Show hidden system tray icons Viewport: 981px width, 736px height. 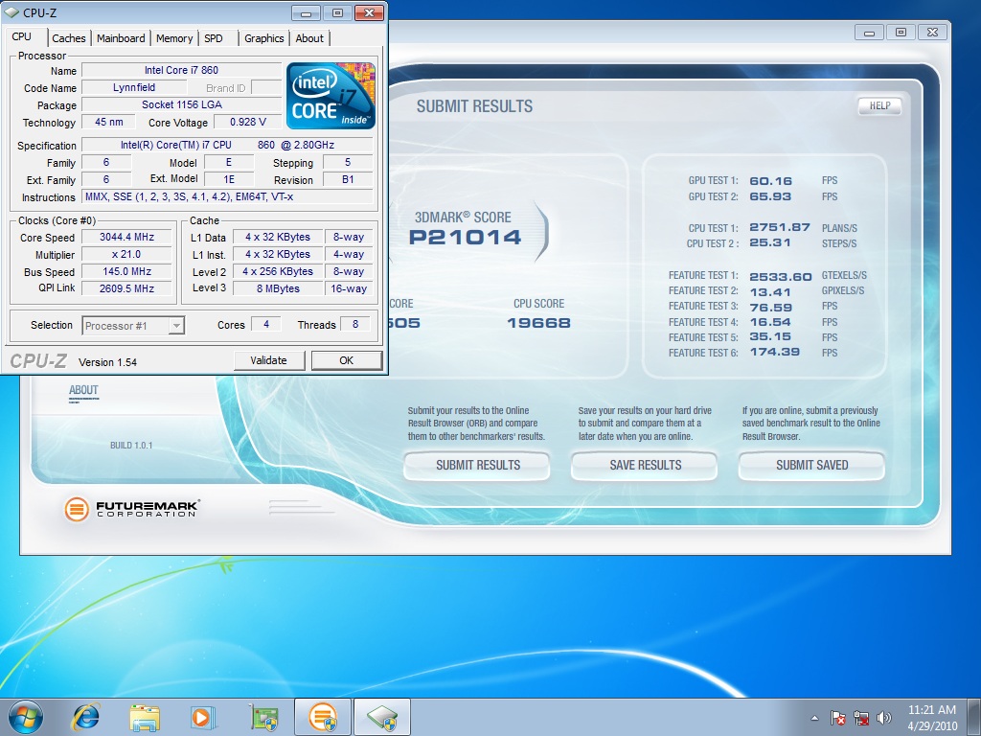(814, 717)
